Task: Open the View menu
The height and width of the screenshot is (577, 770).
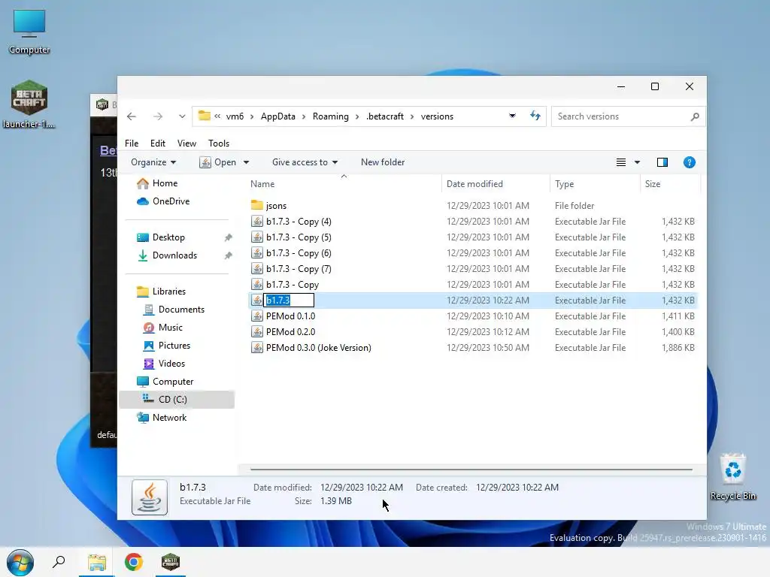Action: [x=186, y=143]
